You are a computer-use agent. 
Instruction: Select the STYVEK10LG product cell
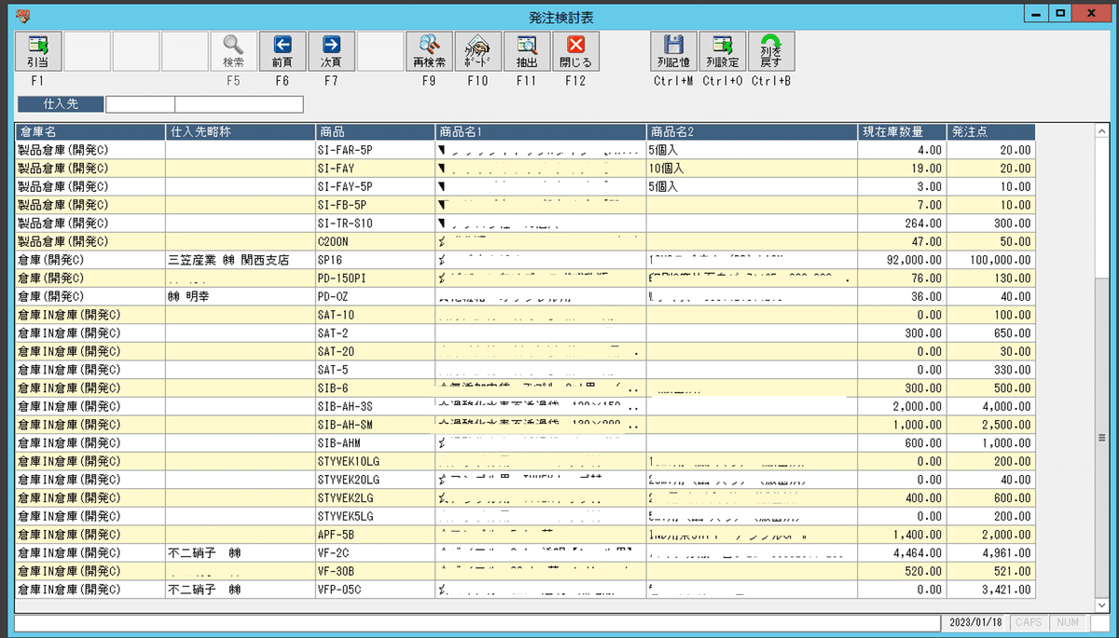(x=375, y=461)
